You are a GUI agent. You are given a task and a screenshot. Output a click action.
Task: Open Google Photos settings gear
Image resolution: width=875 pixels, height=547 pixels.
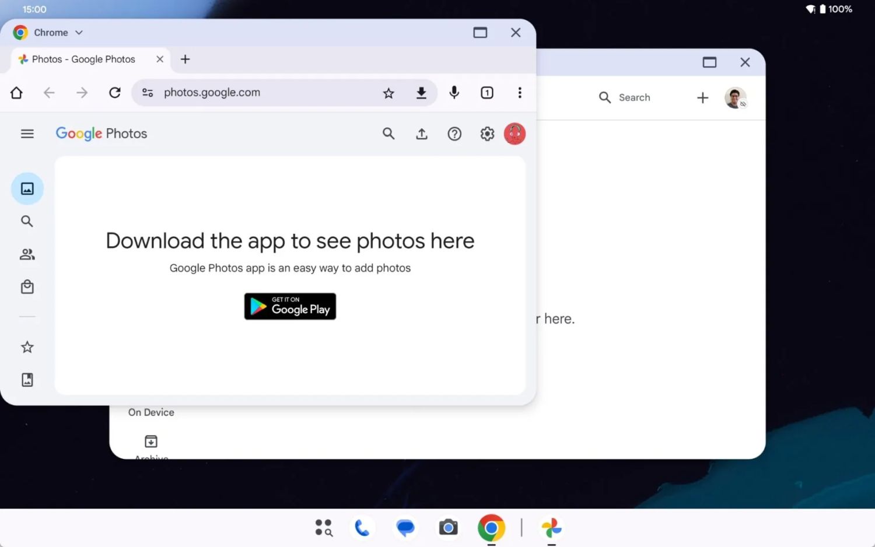tap(487, 134)
